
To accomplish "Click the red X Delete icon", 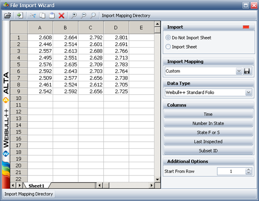I will point(61,16).
